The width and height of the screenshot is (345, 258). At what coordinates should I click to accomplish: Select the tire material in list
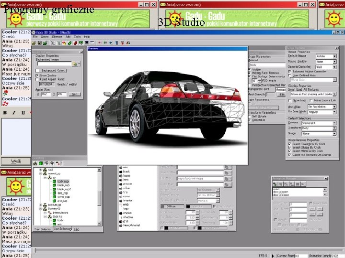click(126, 192)
